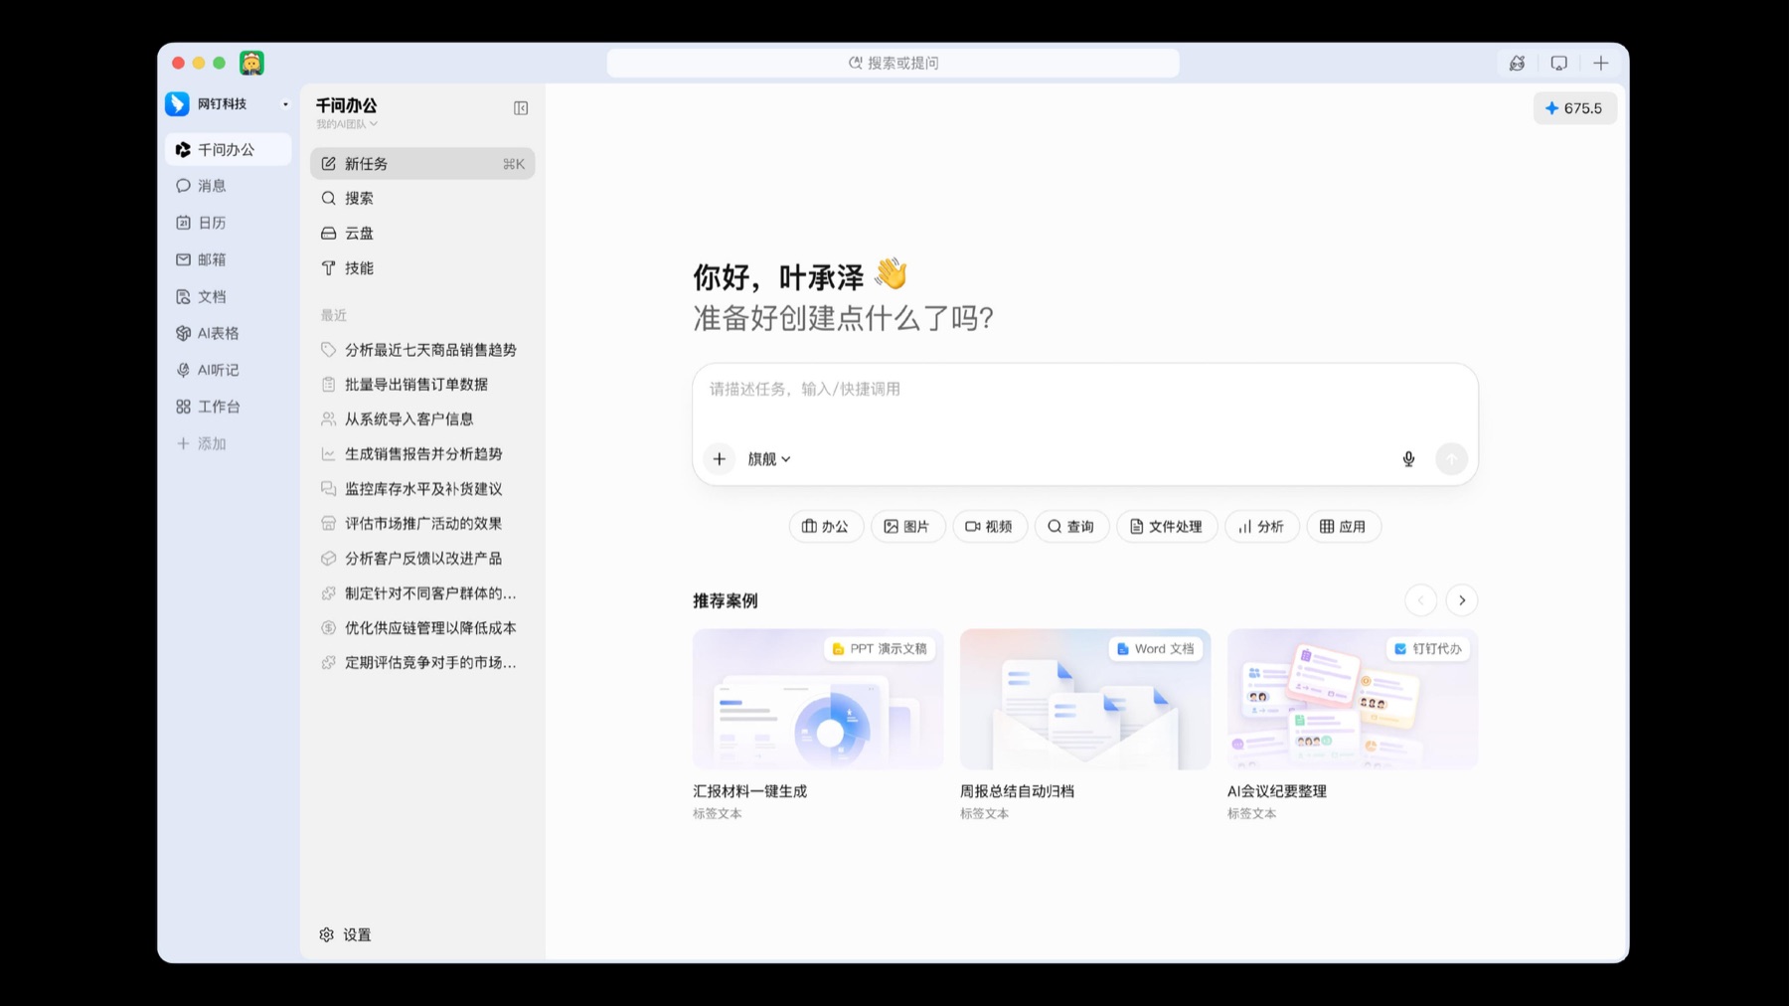Open recent task 批量导出销售订单数据

point(422,385)
